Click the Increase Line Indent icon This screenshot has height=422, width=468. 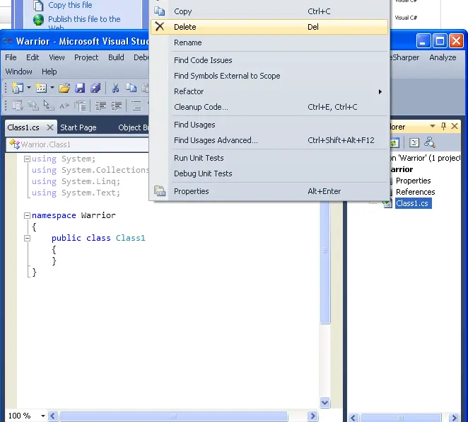116,105
